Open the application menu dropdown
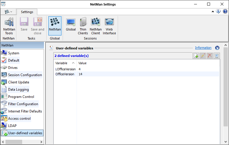 click(8, 12)
